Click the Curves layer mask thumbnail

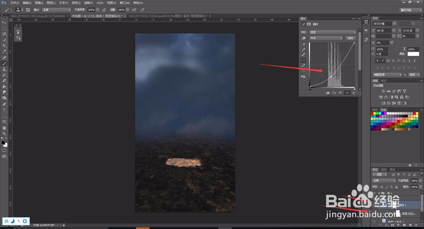[394, 205]
